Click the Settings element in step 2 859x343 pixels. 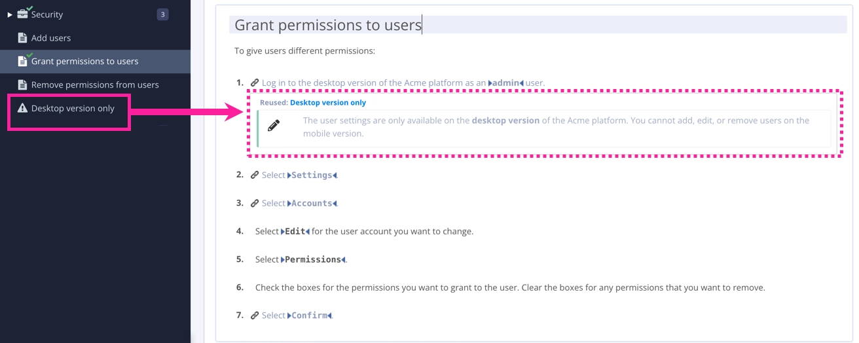312,175
